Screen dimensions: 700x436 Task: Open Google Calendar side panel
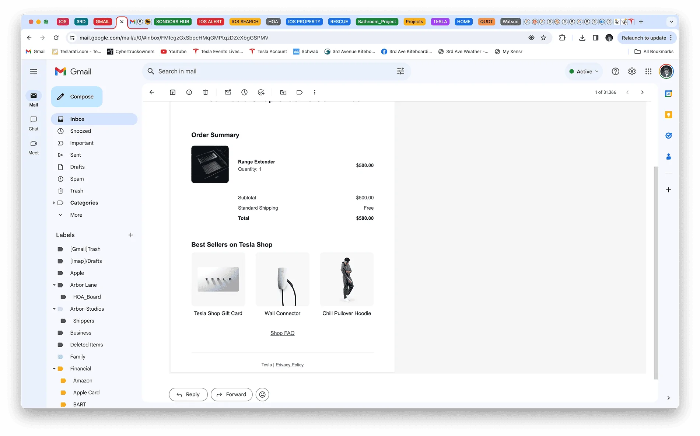[x=668, y=94]
